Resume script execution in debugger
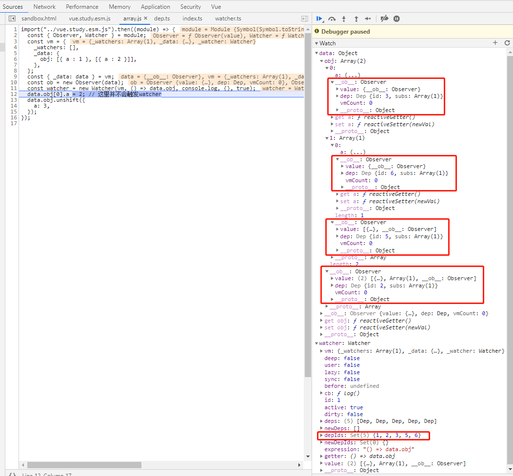 pos(319,19)
